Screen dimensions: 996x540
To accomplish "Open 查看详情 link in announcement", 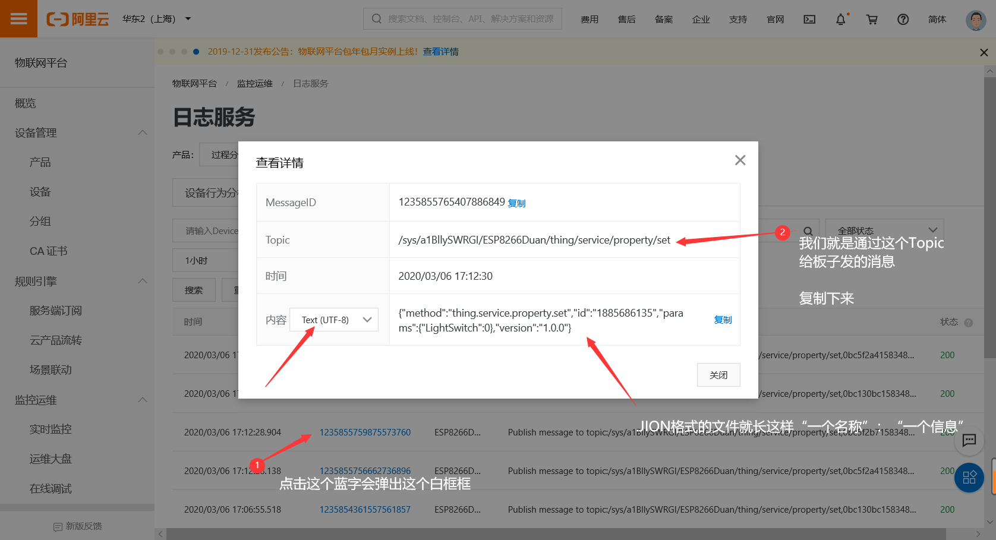I will pos(440,52).
